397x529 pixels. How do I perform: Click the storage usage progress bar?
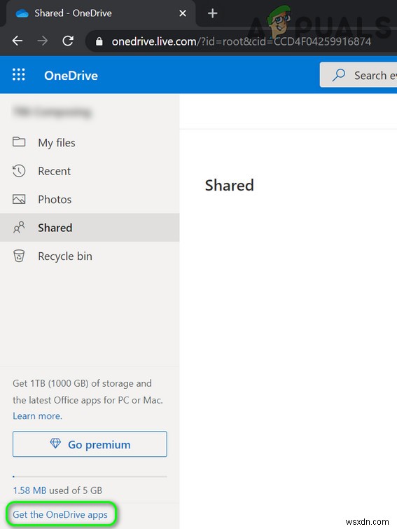[x=90, y=476]
